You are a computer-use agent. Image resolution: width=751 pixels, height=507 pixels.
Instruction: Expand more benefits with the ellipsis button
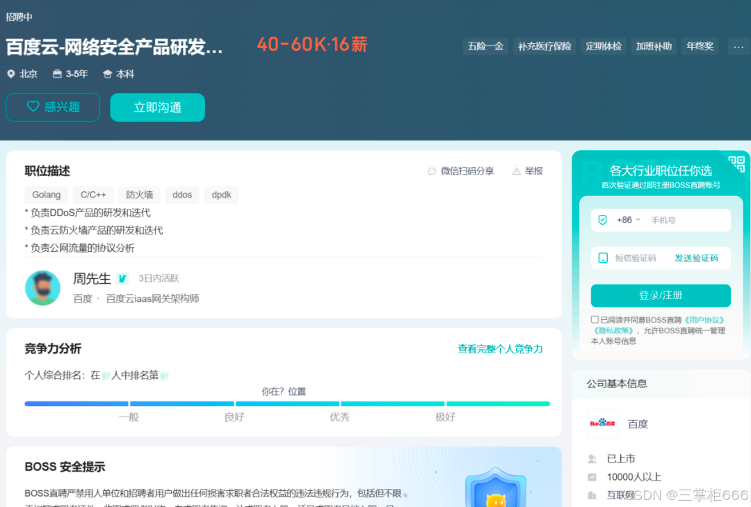tap(738, 47)
